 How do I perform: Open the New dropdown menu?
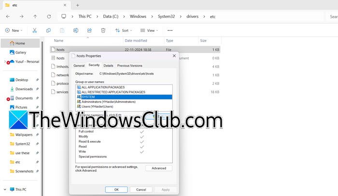point(14,30)
